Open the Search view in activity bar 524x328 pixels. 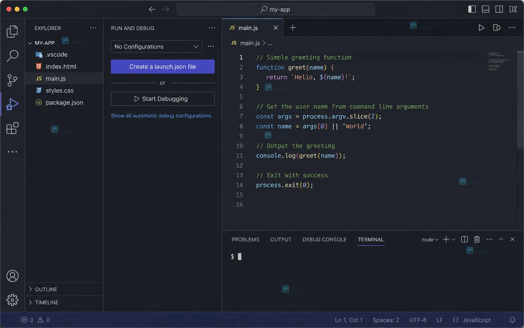(12, 56)
